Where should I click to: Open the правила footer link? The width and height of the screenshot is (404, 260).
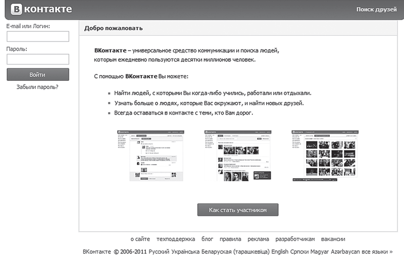(x=231, y=239)
